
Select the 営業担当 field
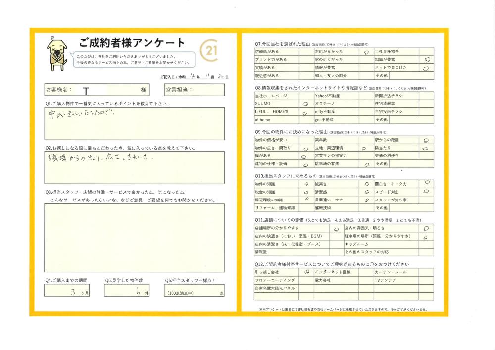point(195,90)
